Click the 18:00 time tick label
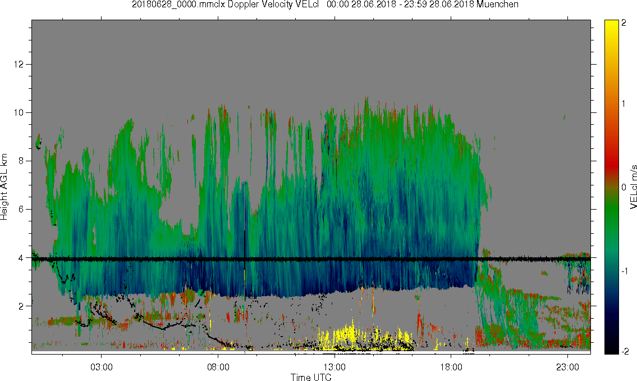Viewport: 637px width, 381px height. point(451,367)
